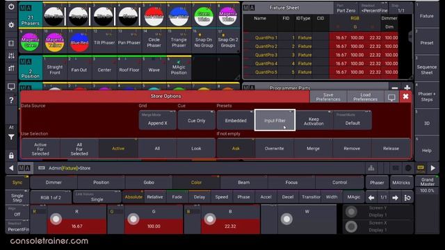Click the power icon in left sidebar
The image size is (445, 250).
[x=11, y=6]
